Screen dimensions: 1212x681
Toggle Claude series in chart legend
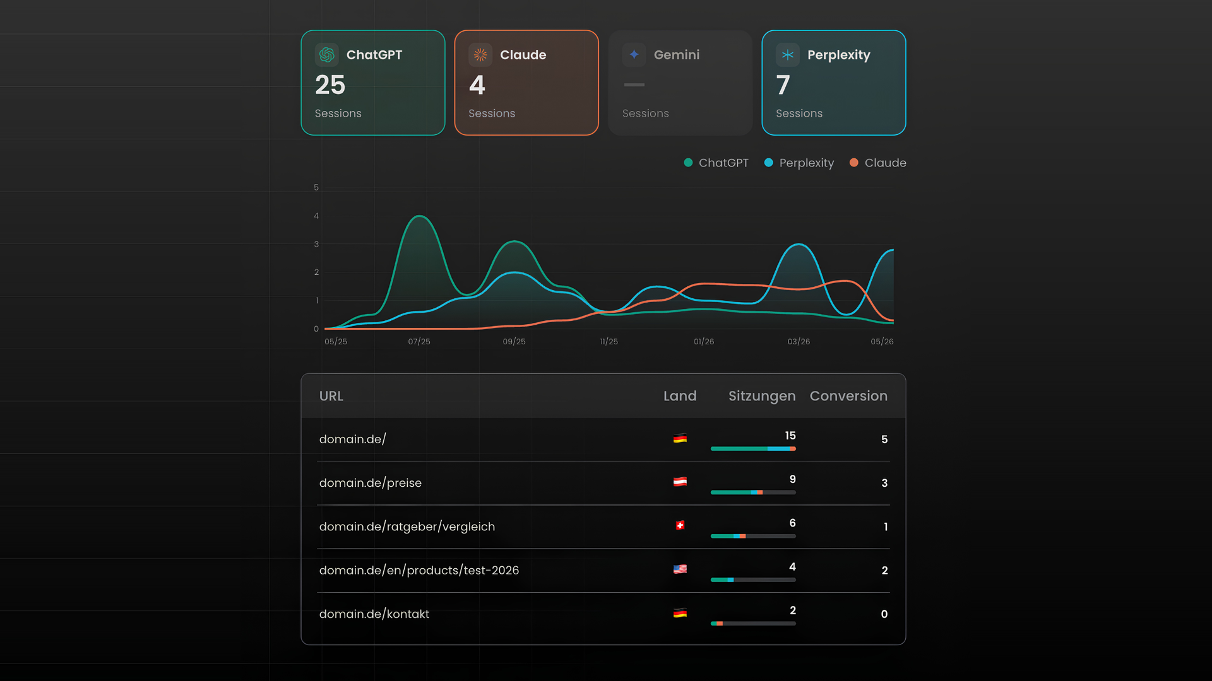tap(878, 163)
